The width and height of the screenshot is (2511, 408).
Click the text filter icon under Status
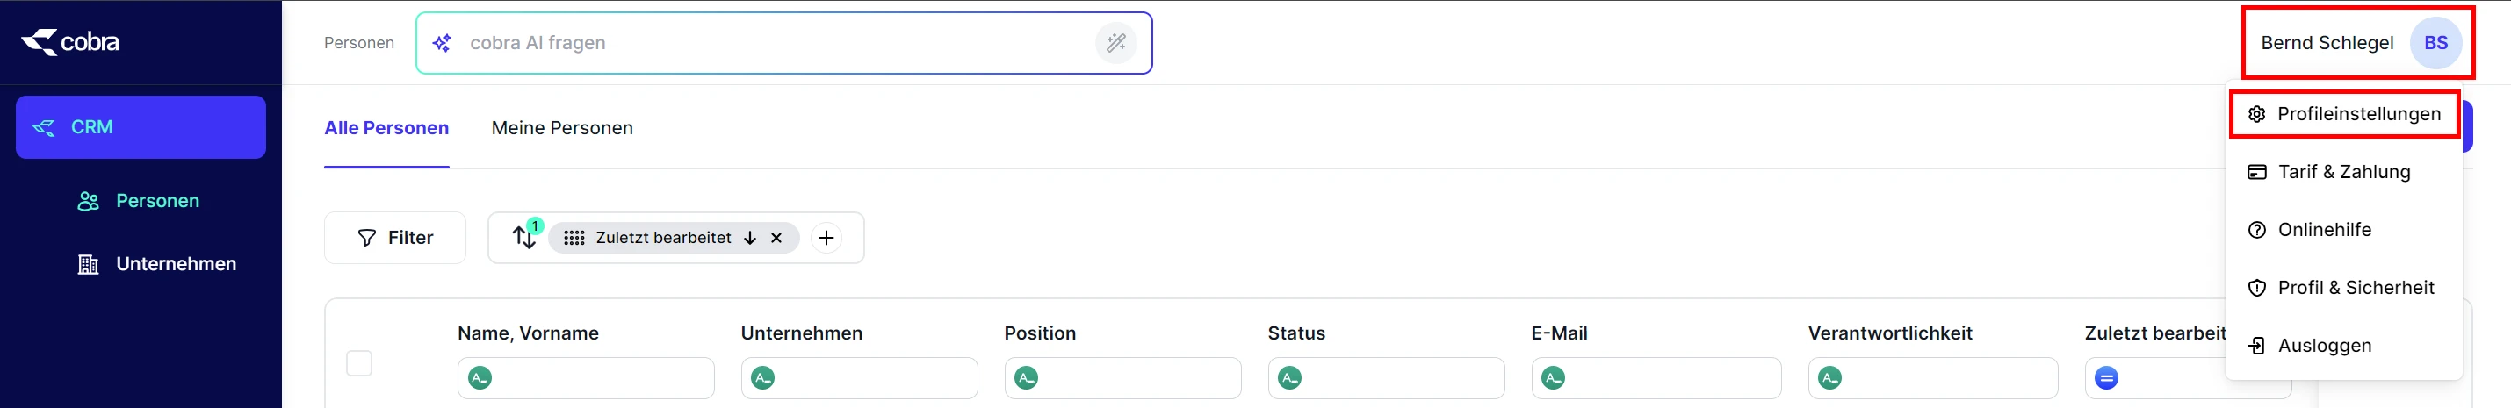[x=1288, y=378]
